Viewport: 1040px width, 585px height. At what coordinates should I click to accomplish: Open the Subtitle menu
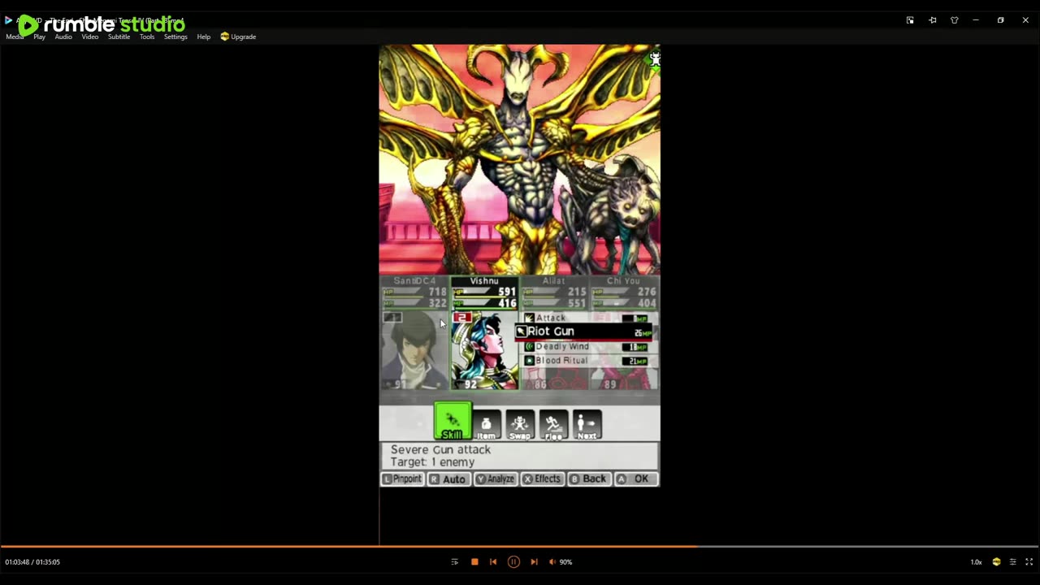pyautogui.click(x=119, y=37)
